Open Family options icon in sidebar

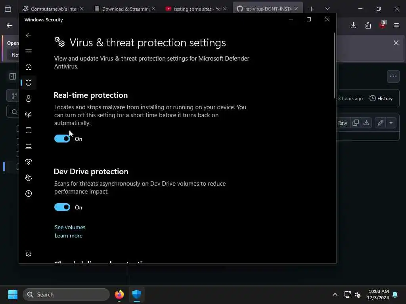click(29, 178)
